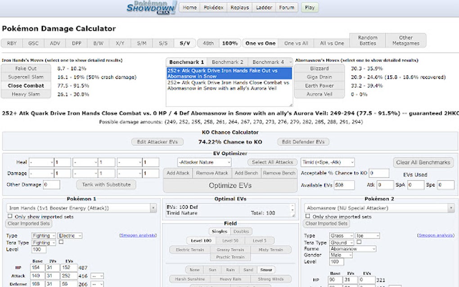The width and height of the screenshot is (459, 287).
Task: Open Pokémon 2 Forme dropdown
Action: click(353, 249)
